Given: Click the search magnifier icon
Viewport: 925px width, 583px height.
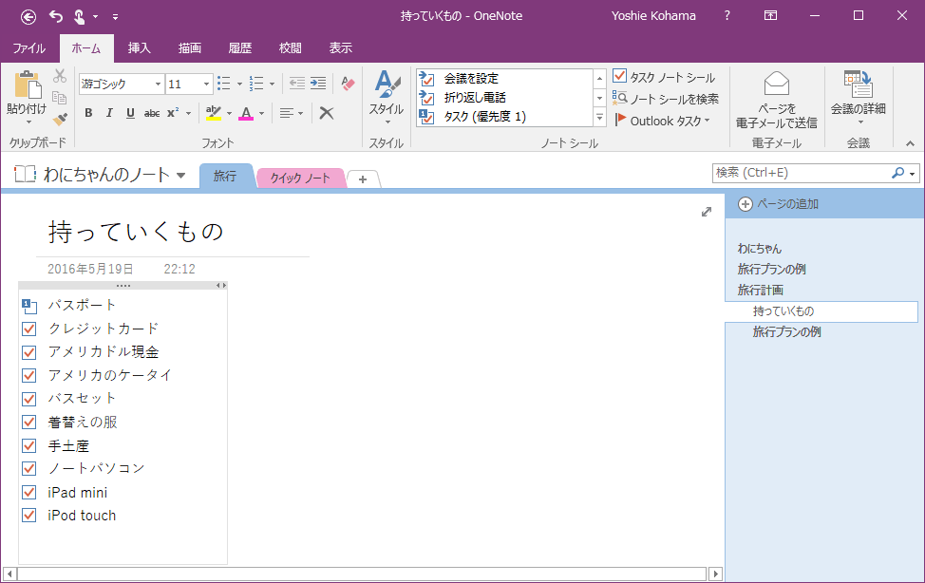Looking at the screenshot, I should click(897, 173).
